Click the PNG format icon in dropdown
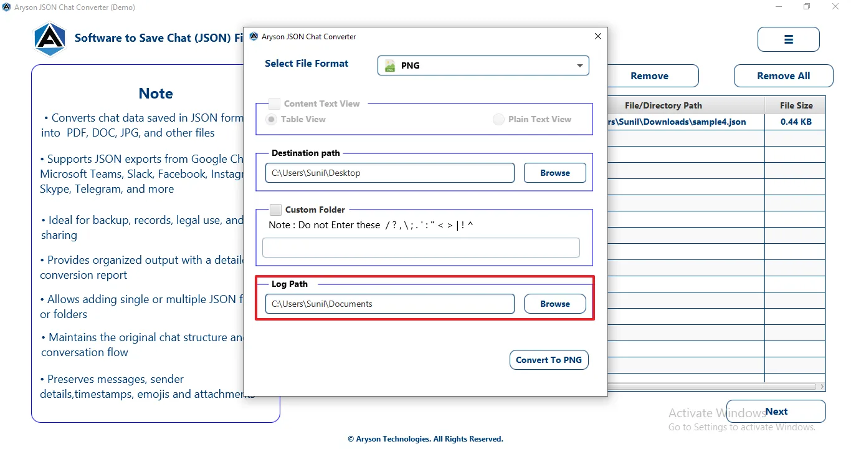This screenshot has height=454, width=851. (x=390, y=65)
